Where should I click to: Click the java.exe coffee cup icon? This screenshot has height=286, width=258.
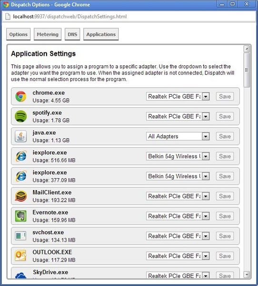(21, 136)
